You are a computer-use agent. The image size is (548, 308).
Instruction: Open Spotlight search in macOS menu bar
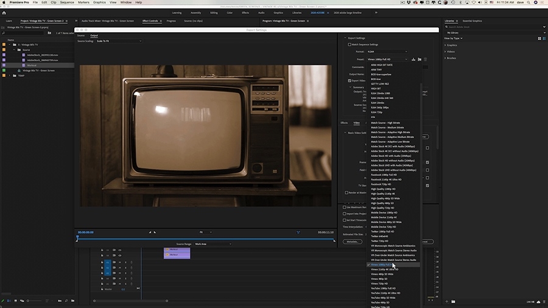[x=529, y=2]
